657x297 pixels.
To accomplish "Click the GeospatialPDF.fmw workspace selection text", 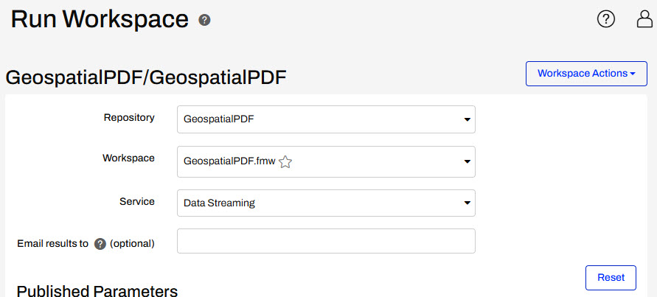I will [229, 161].
